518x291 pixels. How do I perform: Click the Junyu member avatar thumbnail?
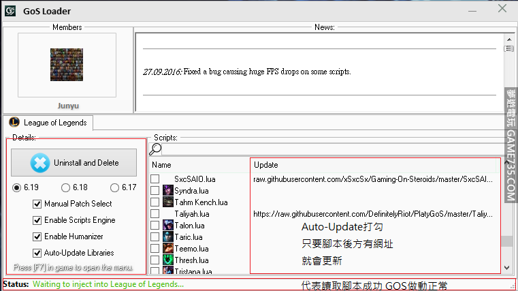[x=67, y=65]
